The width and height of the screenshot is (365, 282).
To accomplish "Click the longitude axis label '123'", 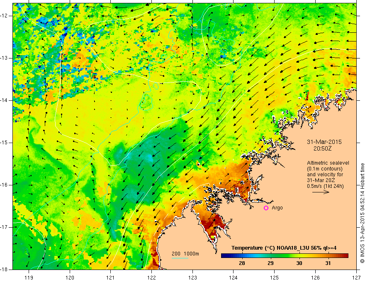I will coord(192,277).
